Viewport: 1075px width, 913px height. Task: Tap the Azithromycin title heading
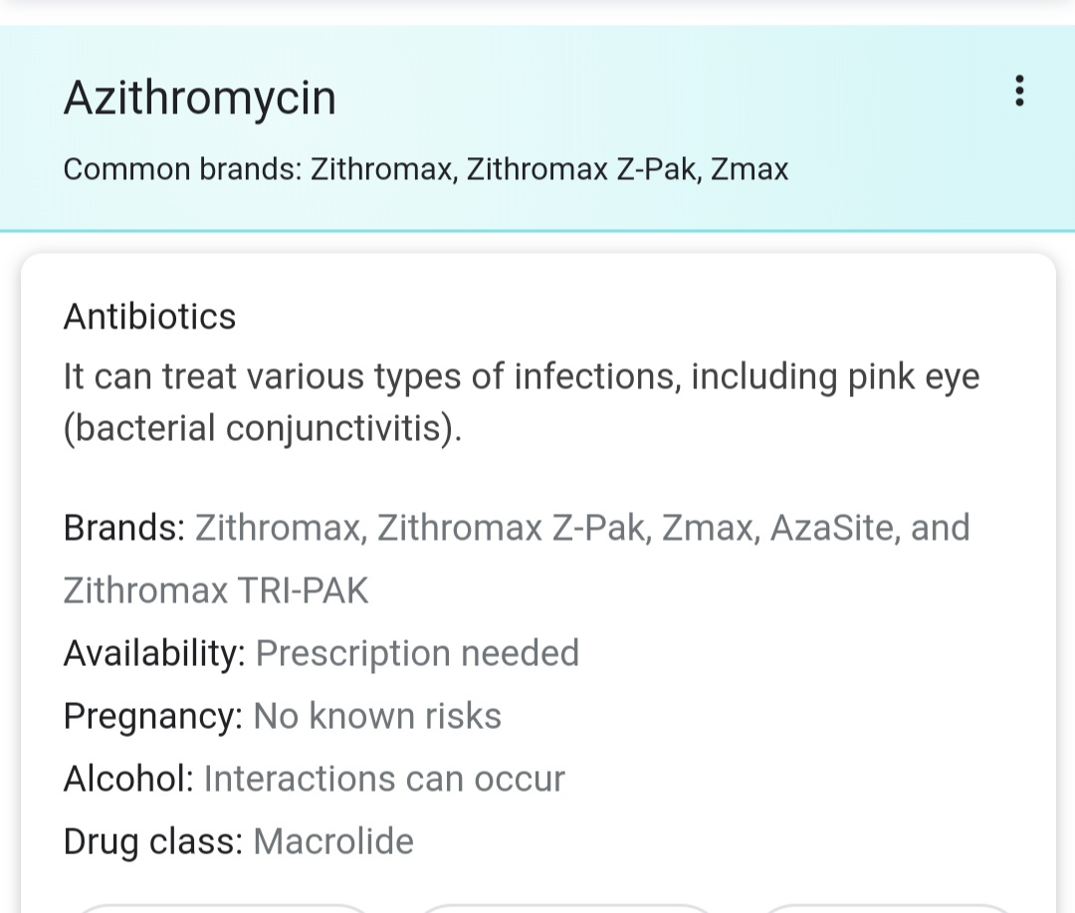(199, 98)
